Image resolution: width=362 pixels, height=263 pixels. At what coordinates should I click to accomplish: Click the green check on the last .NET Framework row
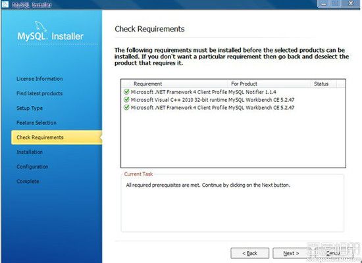point(126,108)
